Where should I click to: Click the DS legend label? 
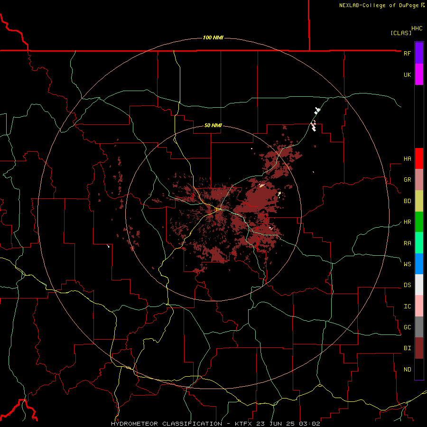(x=407, y=285)
